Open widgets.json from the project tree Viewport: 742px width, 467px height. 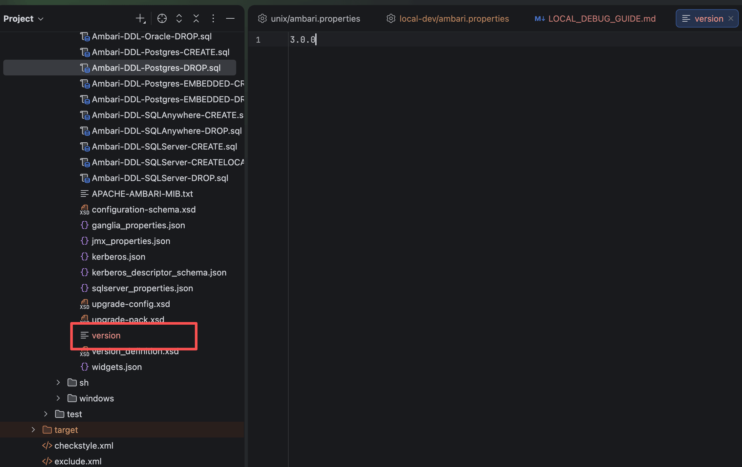click(x=116, y=367)
